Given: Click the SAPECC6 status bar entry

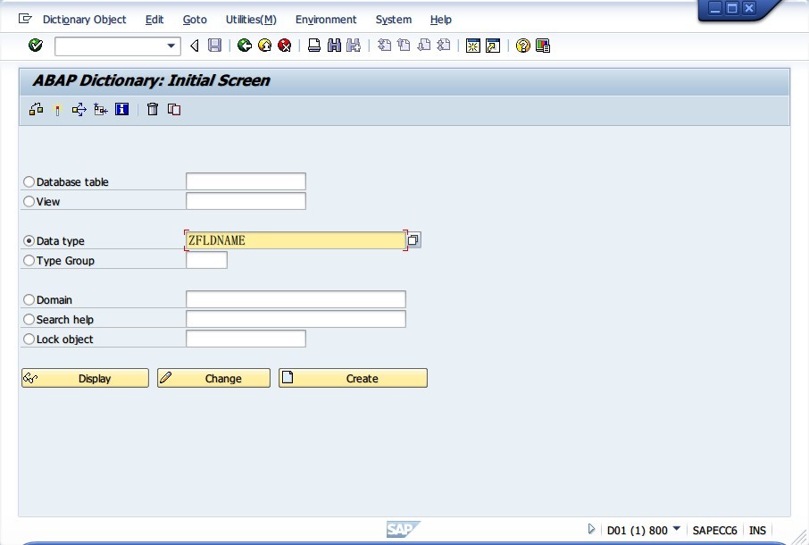Looking at the screenshot, I should (714, 530).
